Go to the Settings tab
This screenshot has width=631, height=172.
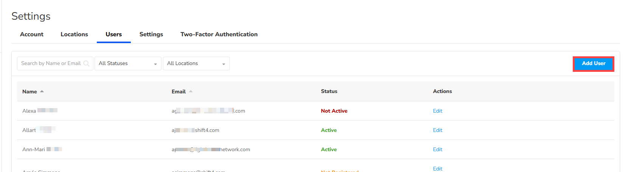click(151, 34)
